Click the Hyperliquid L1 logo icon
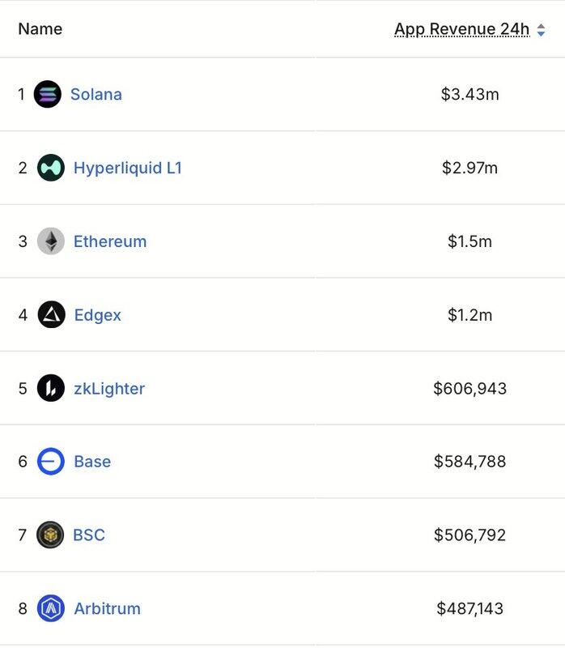This screenshot has width=565, height=648. tap(51, 168)
